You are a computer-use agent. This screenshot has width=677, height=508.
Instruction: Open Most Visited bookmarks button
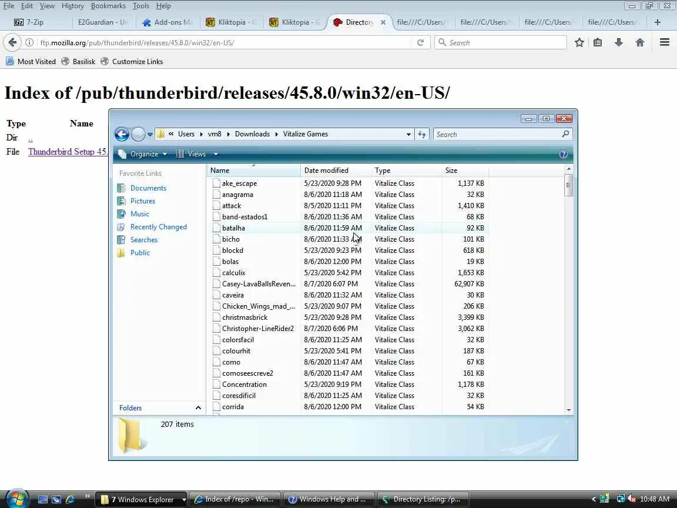coord(31,61)
